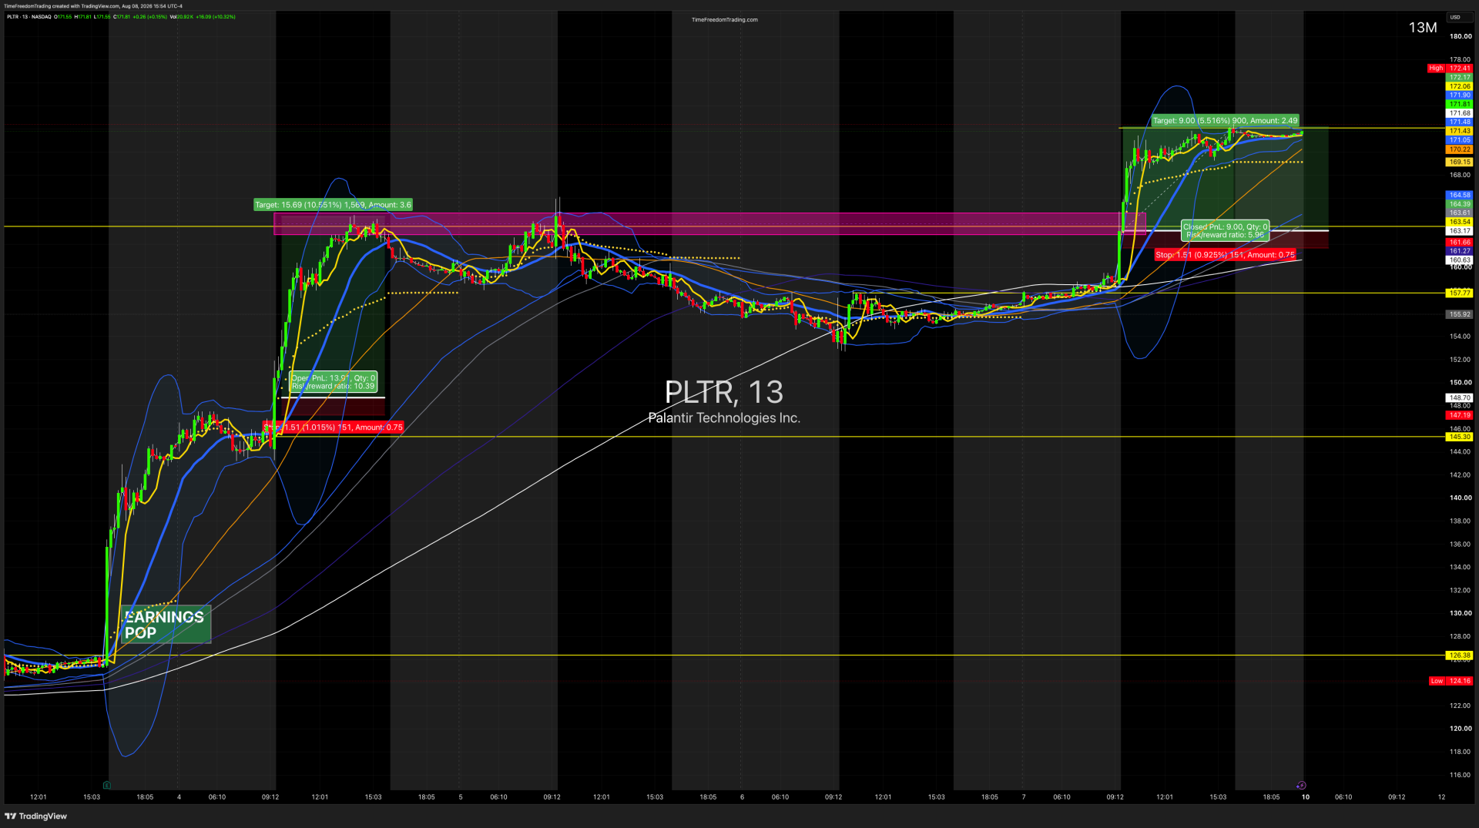Click the 120.00 price scale tick
The image size is (1479, 828).
(1461, 729)
